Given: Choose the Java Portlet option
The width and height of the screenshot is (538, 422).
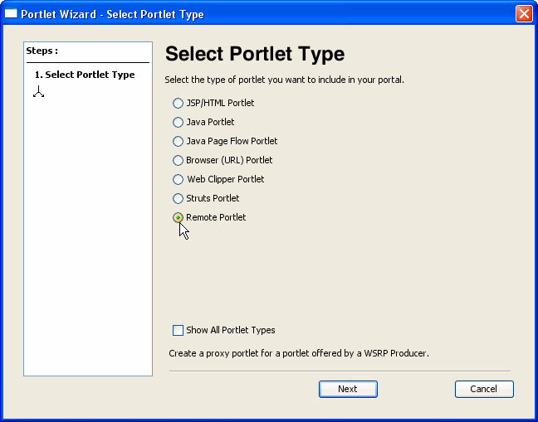Looking at the screenshot, I should pos(178,123).
